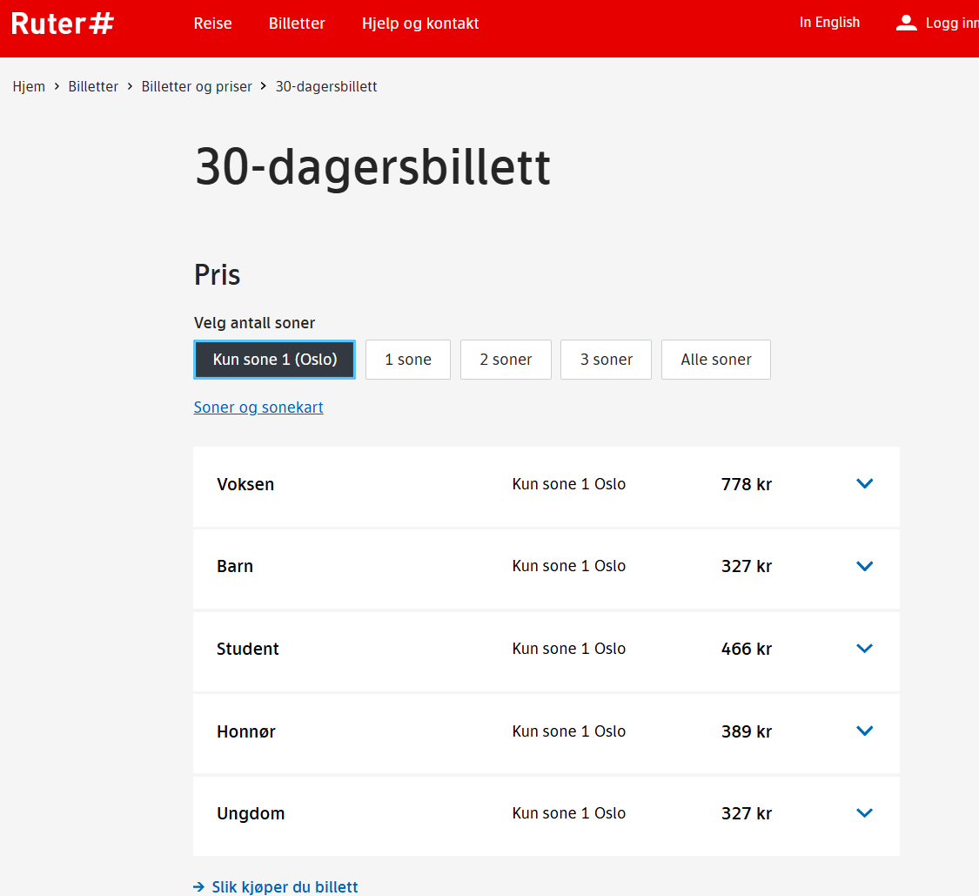Select the Alle soner option
979x896 pixels.
tap(716, 360)
